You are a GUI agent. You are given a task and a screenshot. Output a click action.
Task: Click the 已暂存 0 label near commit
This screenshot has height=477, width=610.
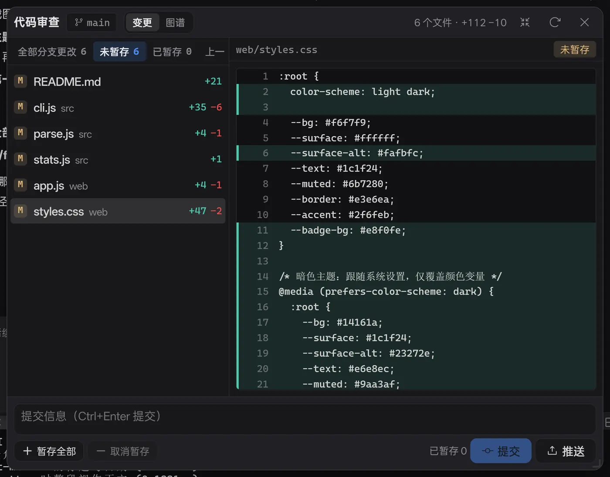click(448, 451)
